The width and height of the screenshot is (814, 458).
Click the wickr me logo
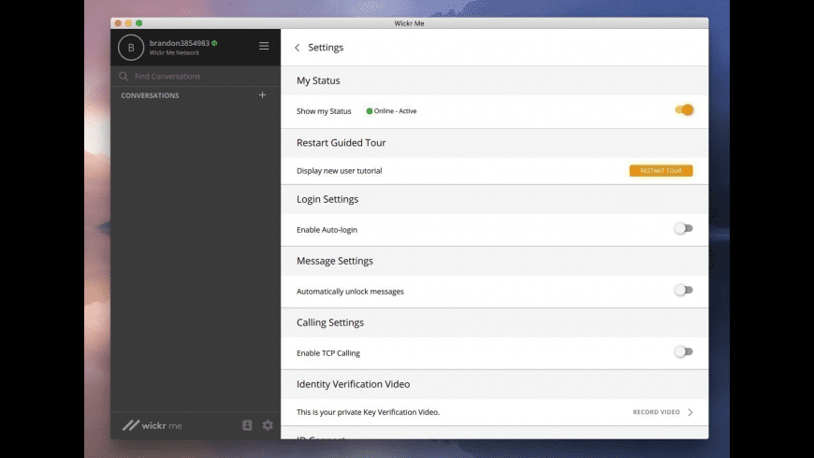[153, 425]
